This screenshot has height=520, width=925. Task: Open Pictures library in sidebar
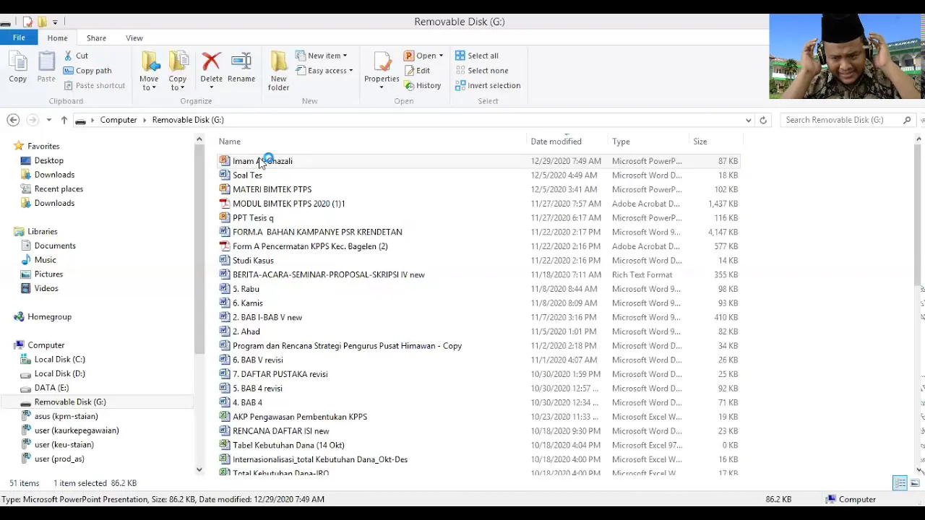(x=48, y=274)
